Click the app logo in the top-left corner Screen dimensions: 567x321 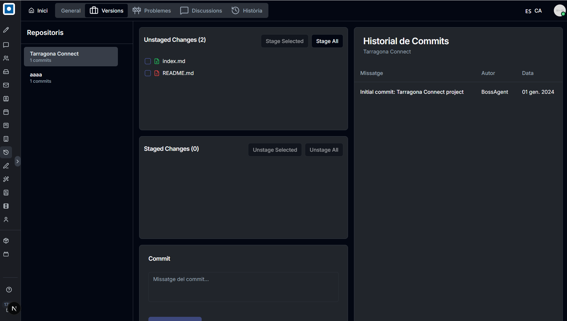click(x=9, y=9)
